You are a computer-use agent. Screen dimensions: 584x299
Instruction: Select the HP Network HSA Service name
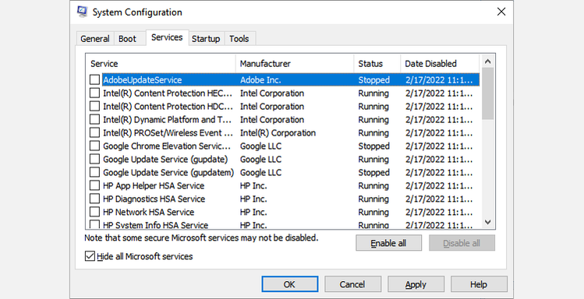[149, 212]
